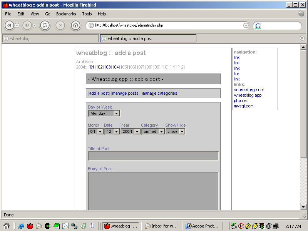
Task: Follow the manage categories link
Action: click(159, 93)
